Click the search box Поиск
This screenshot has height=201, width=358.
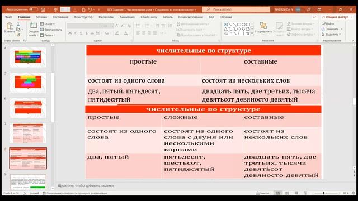(x=236, y=9)
